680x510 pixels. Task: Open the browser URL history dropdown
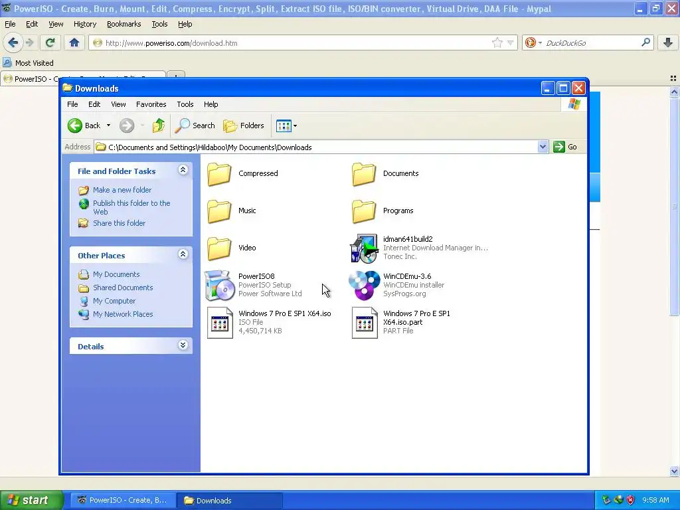coord(511,42)
